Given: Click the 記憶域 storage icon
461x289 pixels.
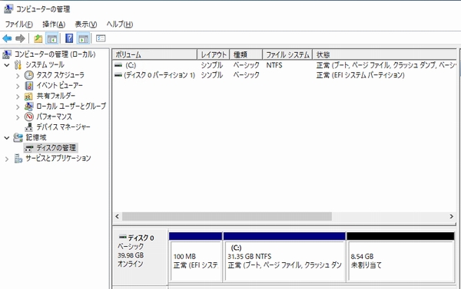Looking at the screenshot, I should coord(18,138).
